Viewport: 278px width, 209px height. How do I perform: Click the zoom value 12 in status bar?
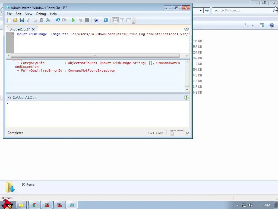coord(187,133)
